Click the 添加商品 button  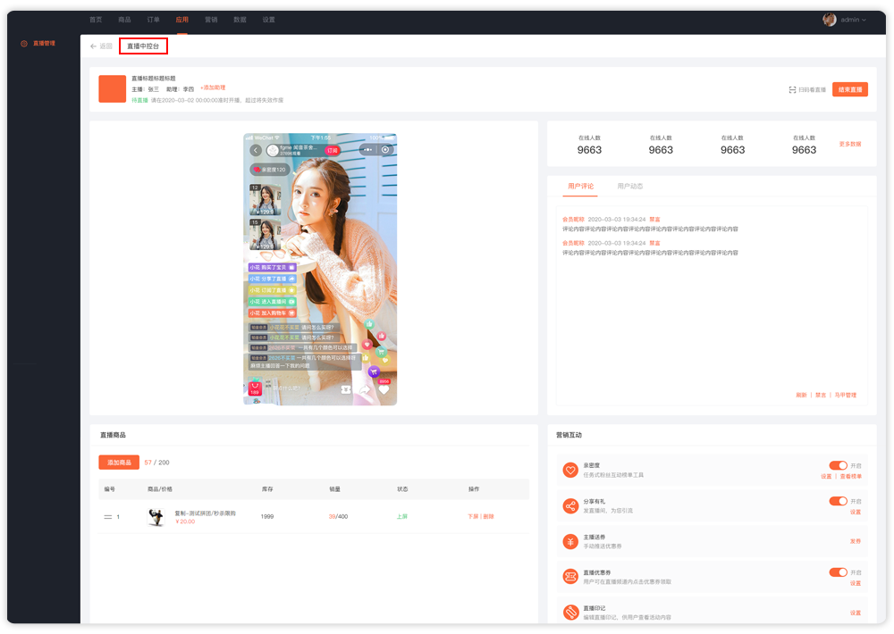coord(119,463)
